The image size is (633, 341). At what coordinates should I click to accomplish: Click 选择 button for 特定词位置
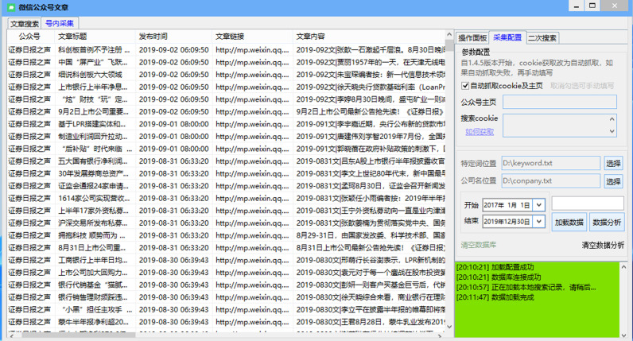click(613, 163)
